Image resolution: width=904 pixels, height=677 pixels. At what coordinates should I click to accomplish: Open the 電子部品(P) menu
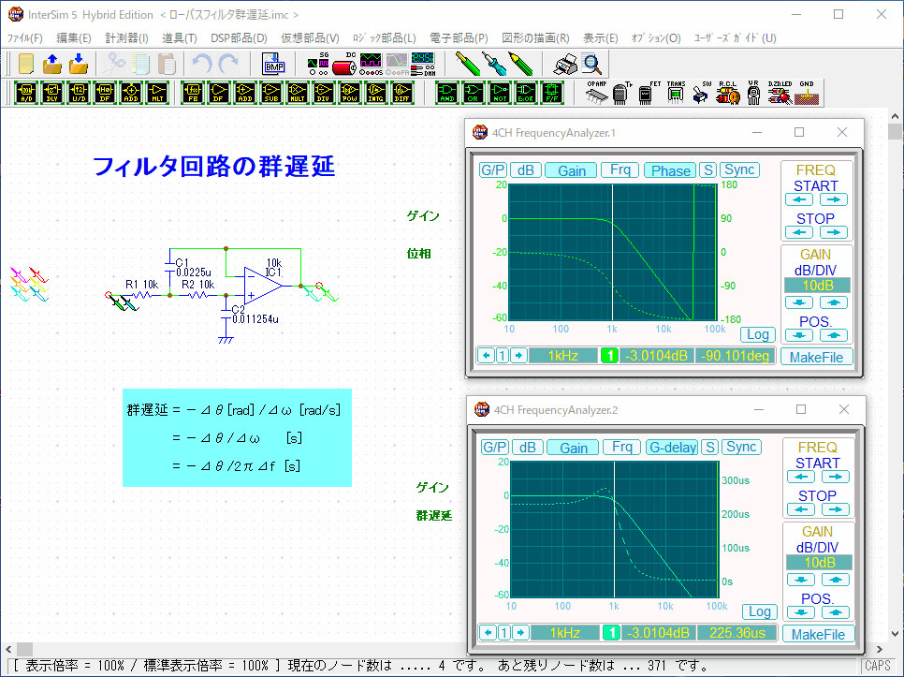click(459, 38)
